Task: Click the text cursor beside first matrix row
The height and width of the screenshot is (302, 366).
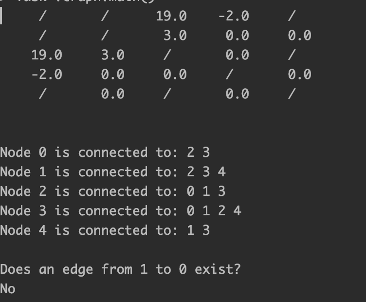Action: point(1,16)
